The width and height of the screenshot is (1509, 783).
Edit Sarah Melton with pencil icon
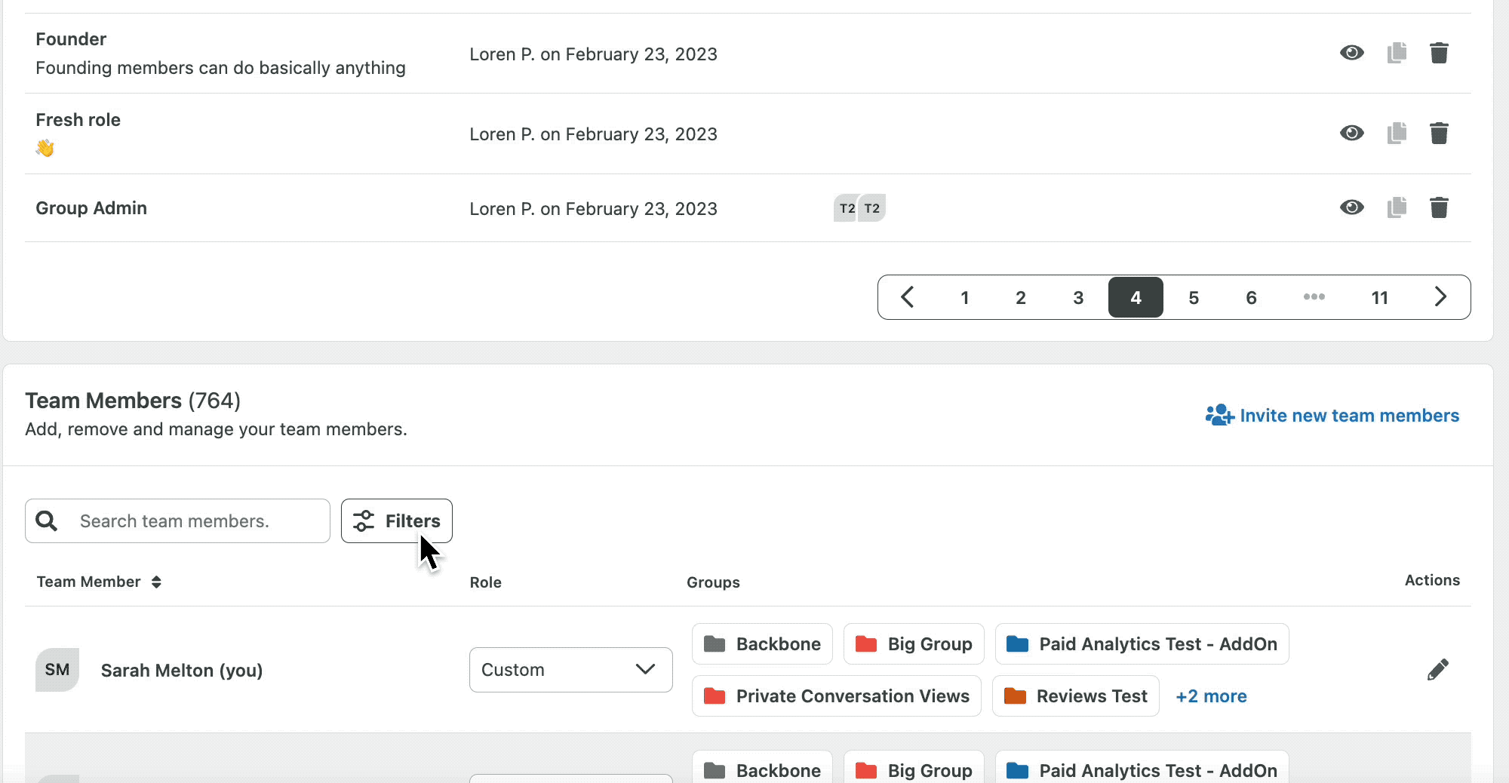(1438, 669)
